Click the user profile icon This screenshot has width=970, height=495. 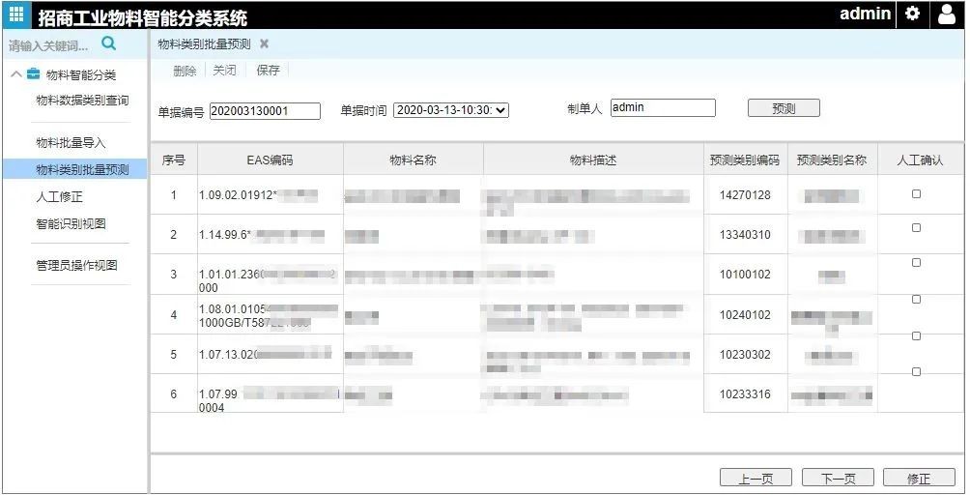tap(946, 15)
